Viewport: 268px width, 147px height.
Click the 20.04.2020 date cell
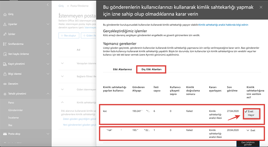click(233, 130)
